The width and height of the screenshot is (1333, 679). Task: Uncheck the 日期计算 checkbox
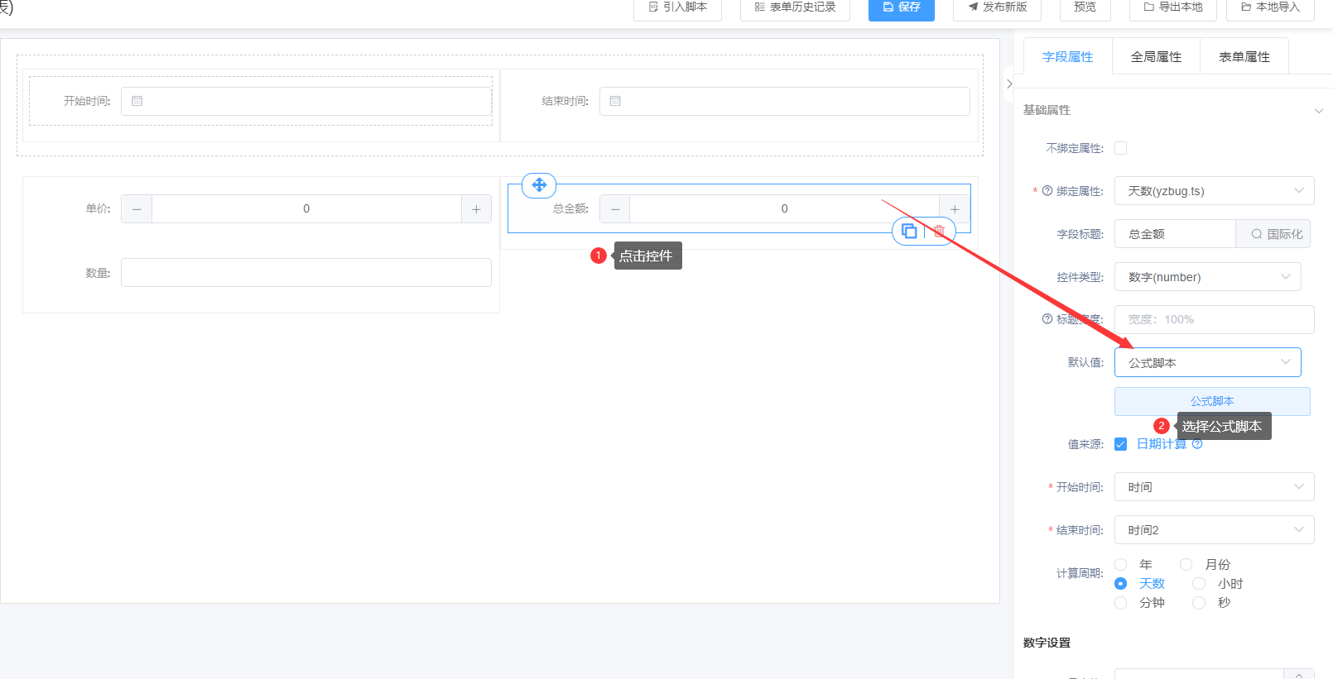(x=1121, y=444)
